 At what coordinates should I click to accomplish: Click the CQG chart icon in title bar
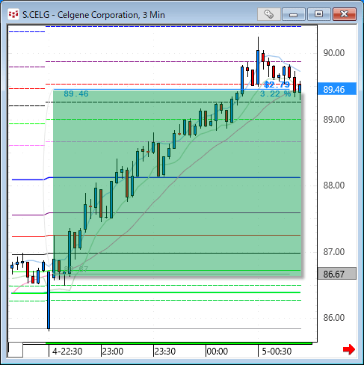(13, 15)
